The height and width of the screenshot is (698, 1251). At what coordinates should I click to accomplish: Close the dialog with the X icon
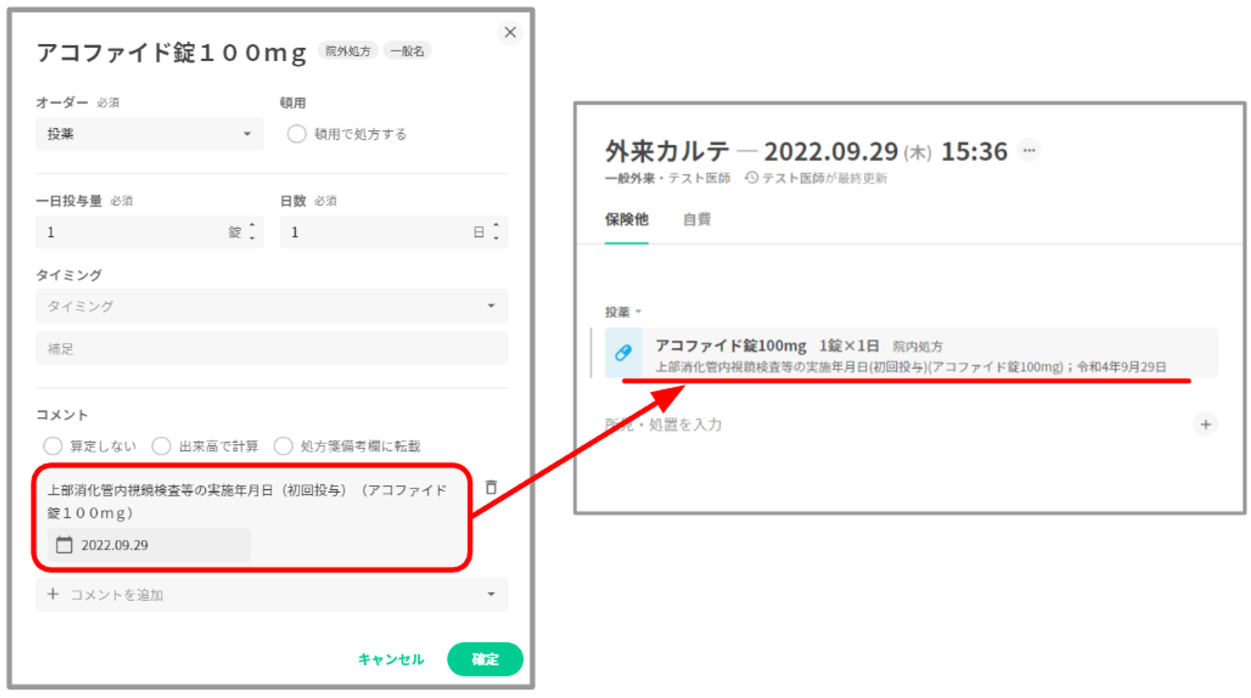point(510,32)
